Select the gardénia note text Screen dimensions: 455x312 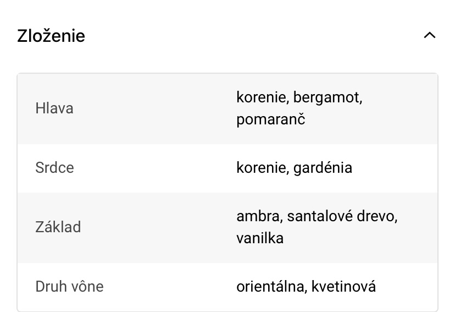click(x=323, y=168)
